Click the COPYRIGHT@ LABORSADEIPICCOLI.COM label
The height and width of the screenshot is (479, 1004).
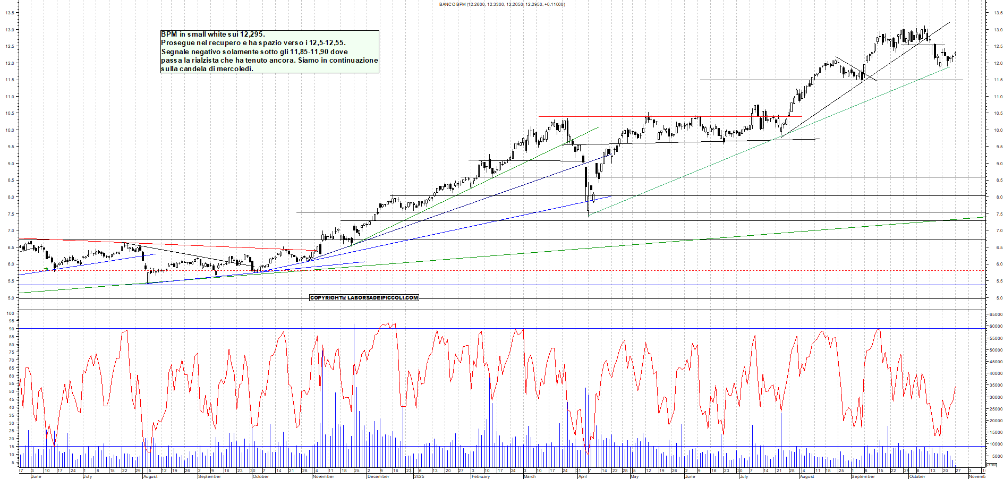[x=364, y=297]
